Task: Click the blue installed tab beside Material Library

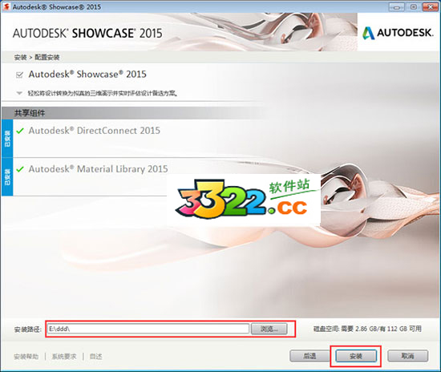Action: pos(7,177)
